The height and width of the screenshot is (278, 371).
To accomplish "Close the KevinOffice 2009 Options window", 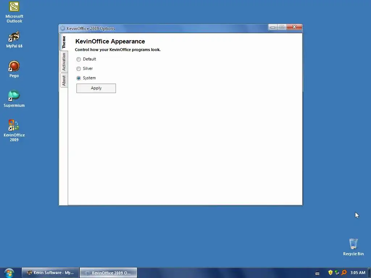I will click(294, 27).
